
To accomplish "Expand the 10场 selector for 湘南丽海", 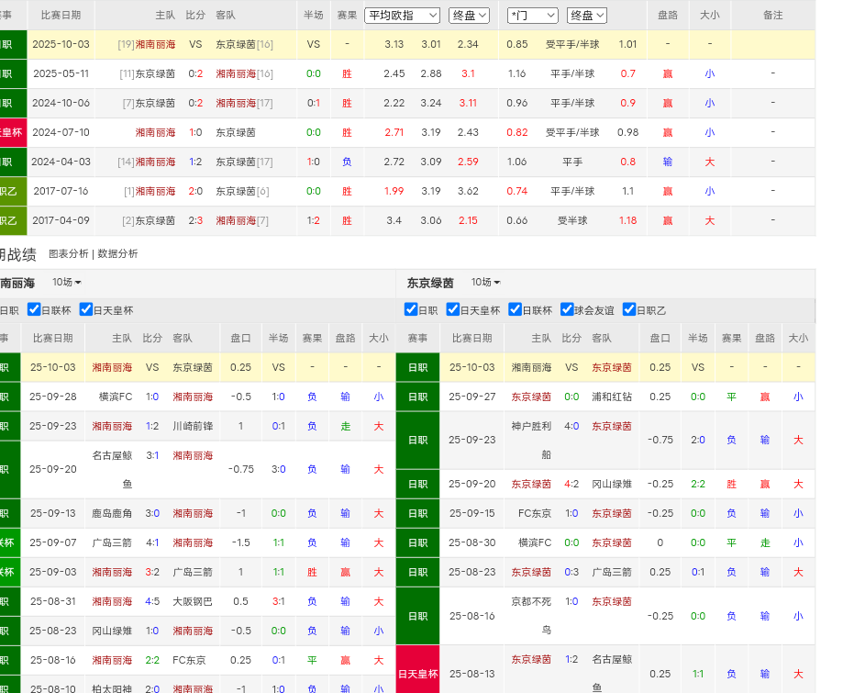I will coord(67,283).
